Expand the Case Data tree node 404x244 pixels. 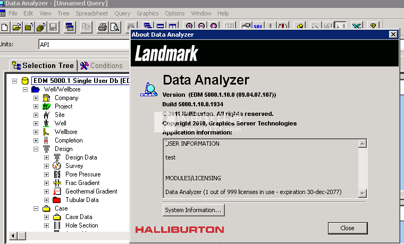(x=46, y=217)
